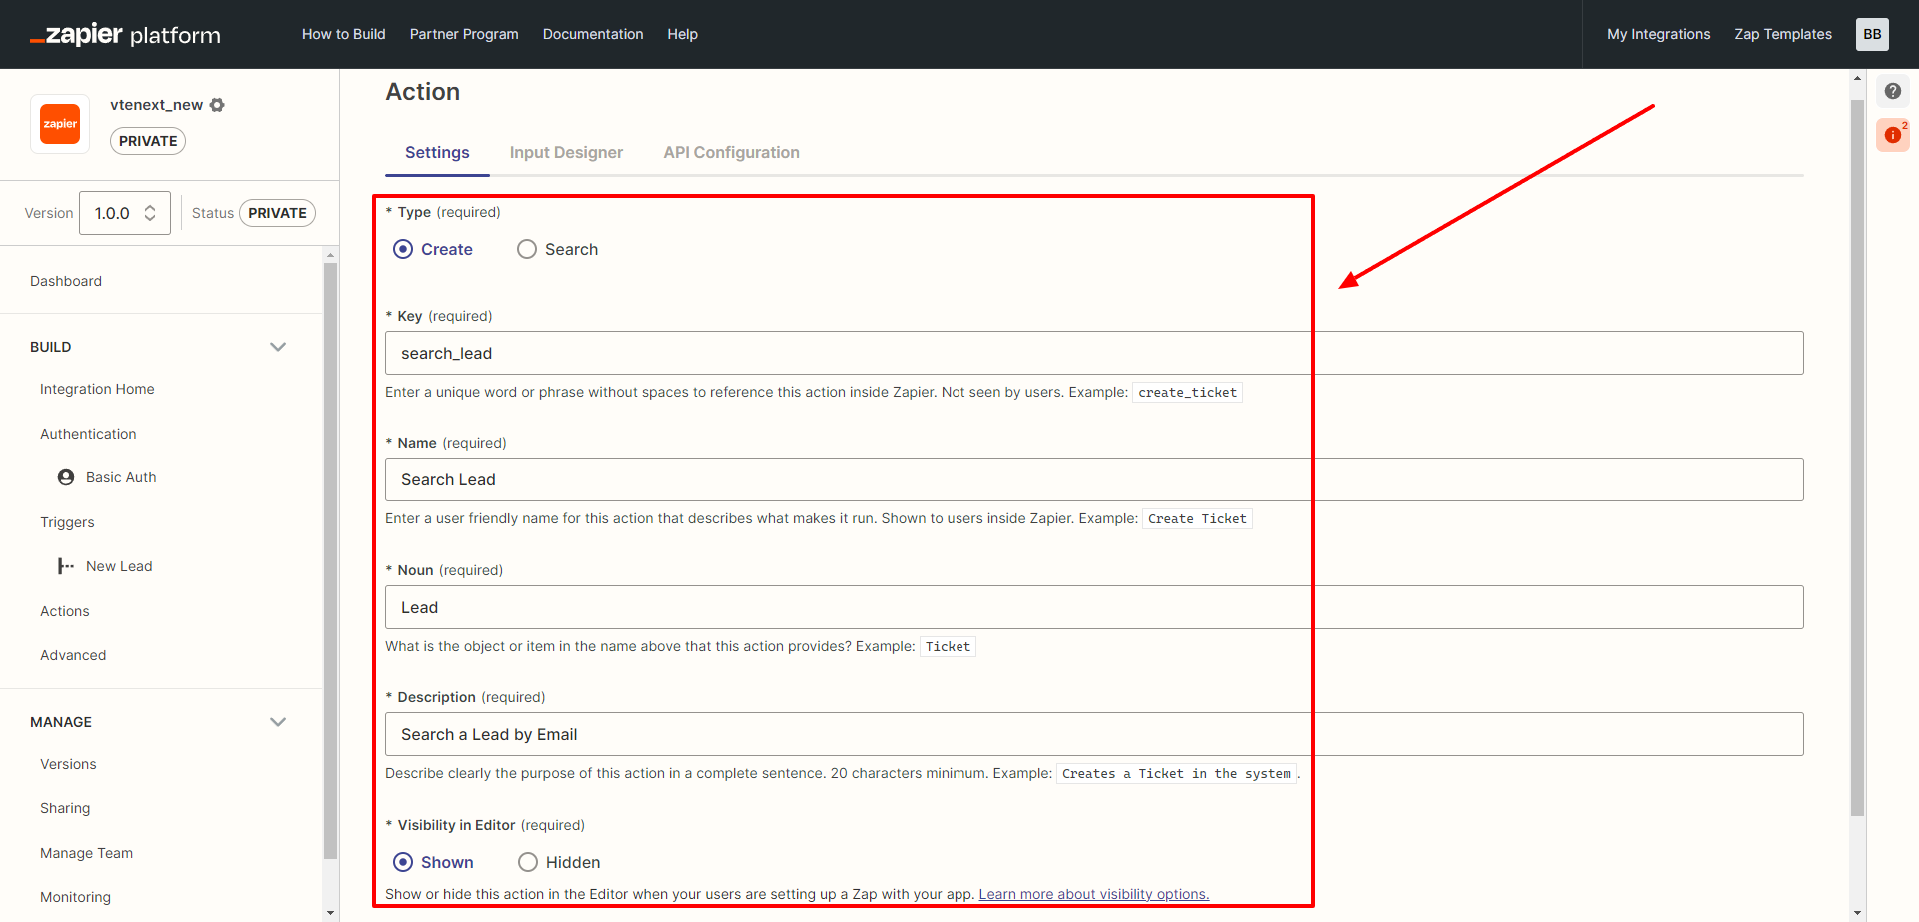
Task: Open Help in top navigation
Action: 682,34
